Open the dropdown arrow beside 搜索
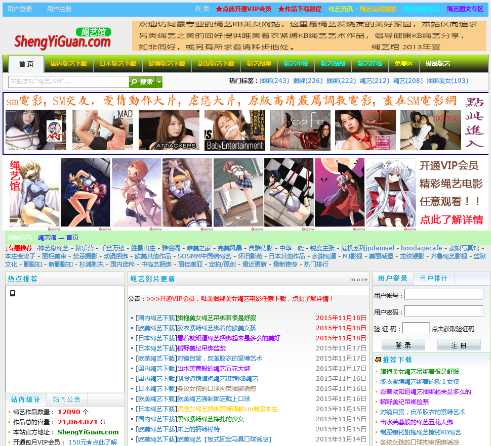The height and width of the screenshot is (446, 491). click(x=159, y=81)
